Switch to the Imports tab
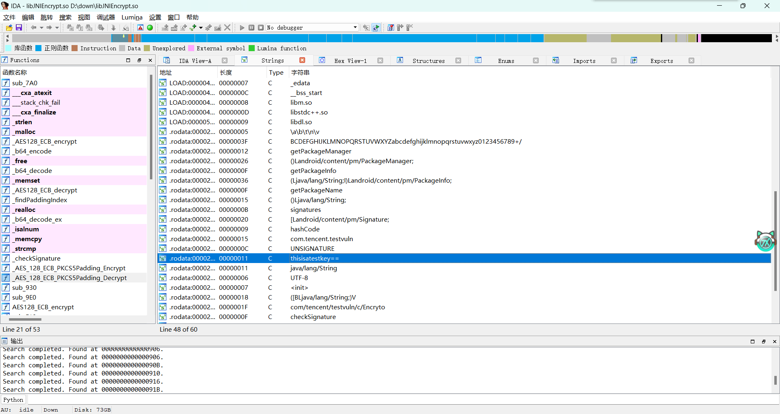780x414 pixels. [x=584, y=61]
